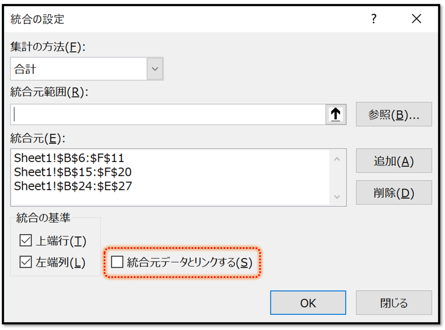Click the help question mark icon

coord(374,19)
